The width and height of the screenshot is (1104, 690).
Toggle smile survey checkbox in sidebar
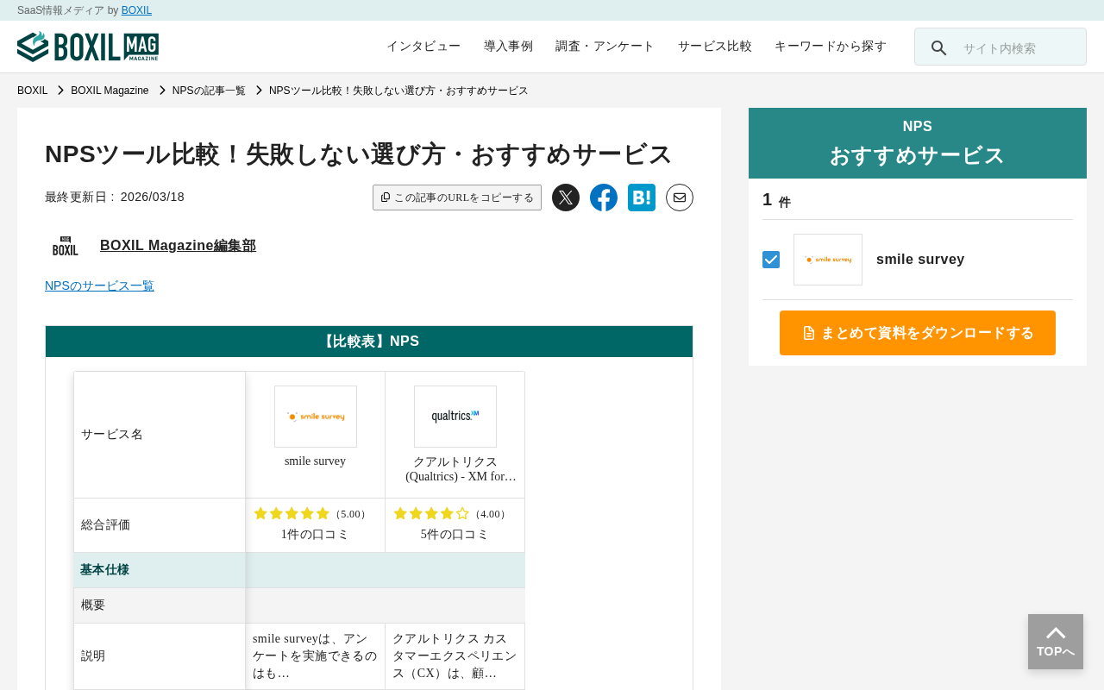pyautogui.click(x=771, y=260)
